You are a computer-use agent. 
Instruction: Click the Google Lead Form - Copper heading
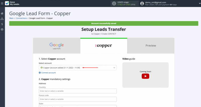pyautogui.click(x=40, y=14)
